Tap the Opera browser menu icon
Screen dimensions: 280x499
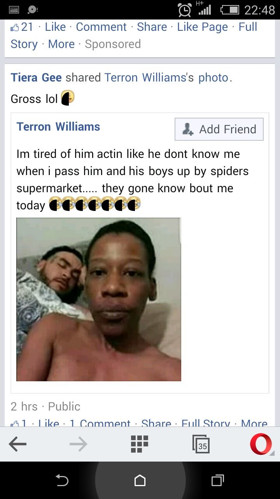261,444
